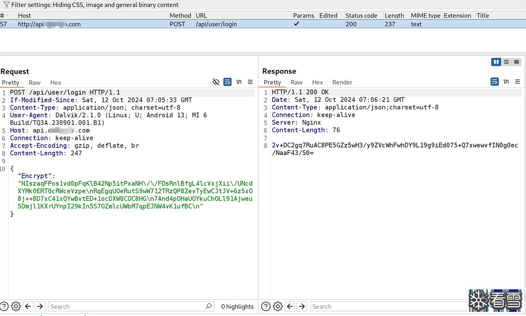The width and height of the screenshot is (526, 316).
Task: Switch to side-by-side layout view
Action: [x=496, y=62]
